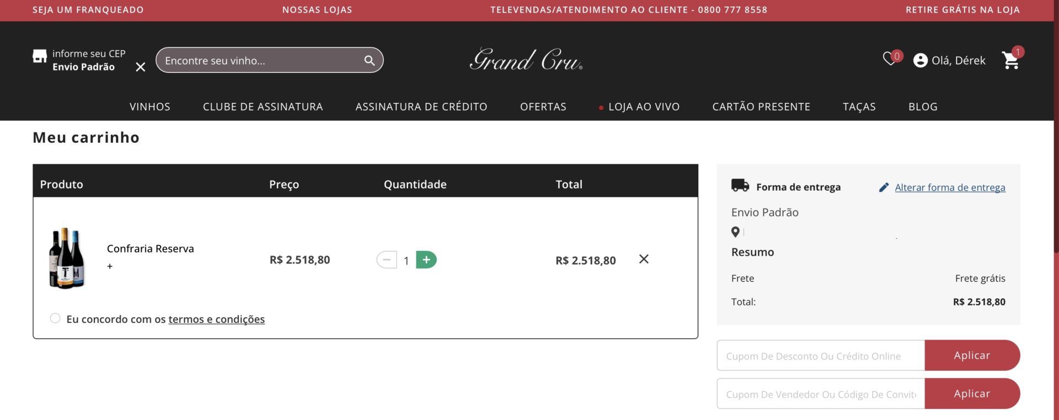Click the Olá, Dérek greeting
The image size is (1059, 420).
click(958, 61)
